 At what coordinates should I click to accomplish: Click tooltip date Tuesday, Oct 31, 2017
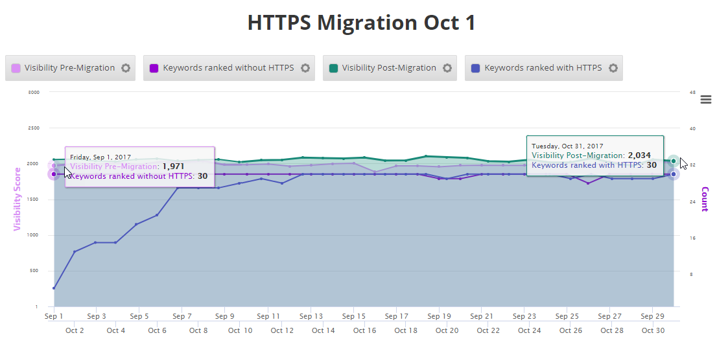coord(567,146)
